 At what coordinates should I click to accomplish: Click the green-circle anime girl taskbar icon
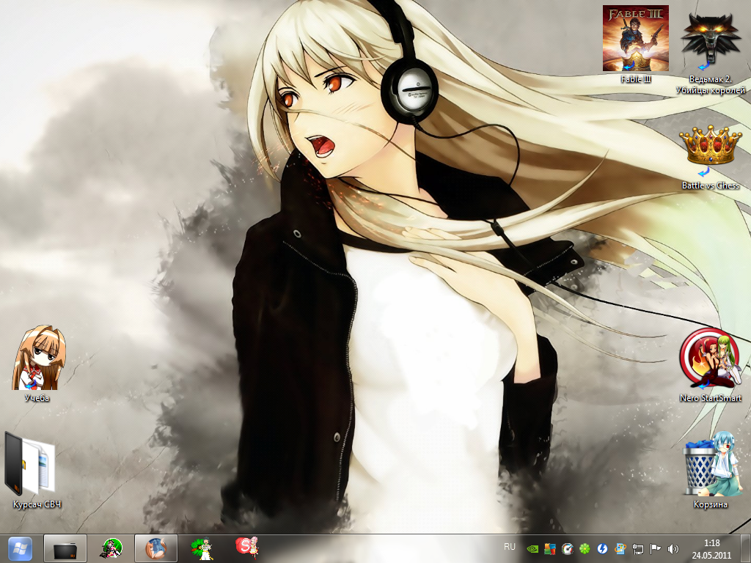click(x=111, y=548)
